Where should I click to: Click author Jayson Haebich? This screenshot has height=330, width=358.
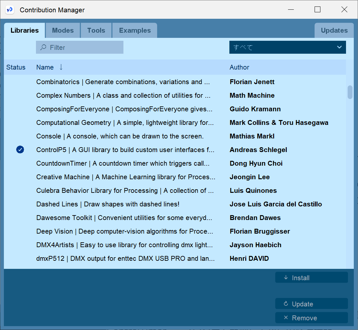[x=256, y=245]
